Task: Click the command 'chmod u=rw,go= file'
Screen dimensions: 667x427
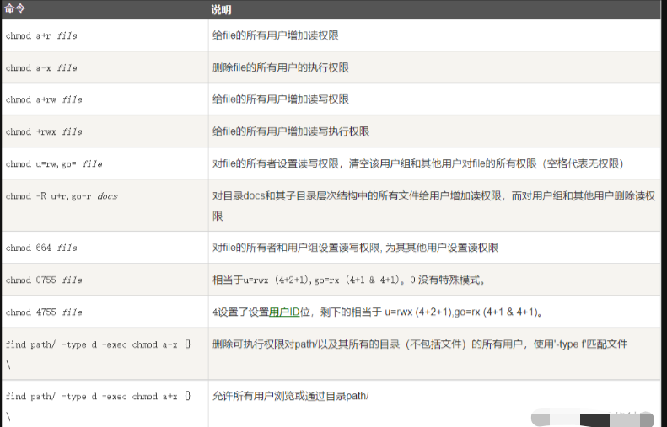Action: [54, 164]
